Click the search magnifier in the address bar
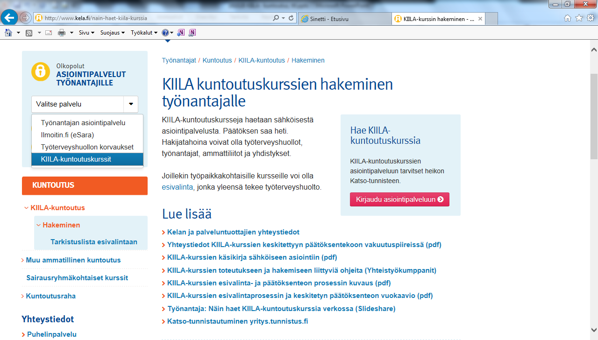The width and height of the screenshot is (598, 340). (276, 18)
